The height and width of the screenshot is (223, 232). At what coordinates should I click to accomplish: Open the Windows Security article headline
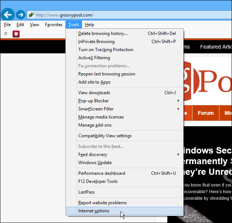[x=208, y=161]
